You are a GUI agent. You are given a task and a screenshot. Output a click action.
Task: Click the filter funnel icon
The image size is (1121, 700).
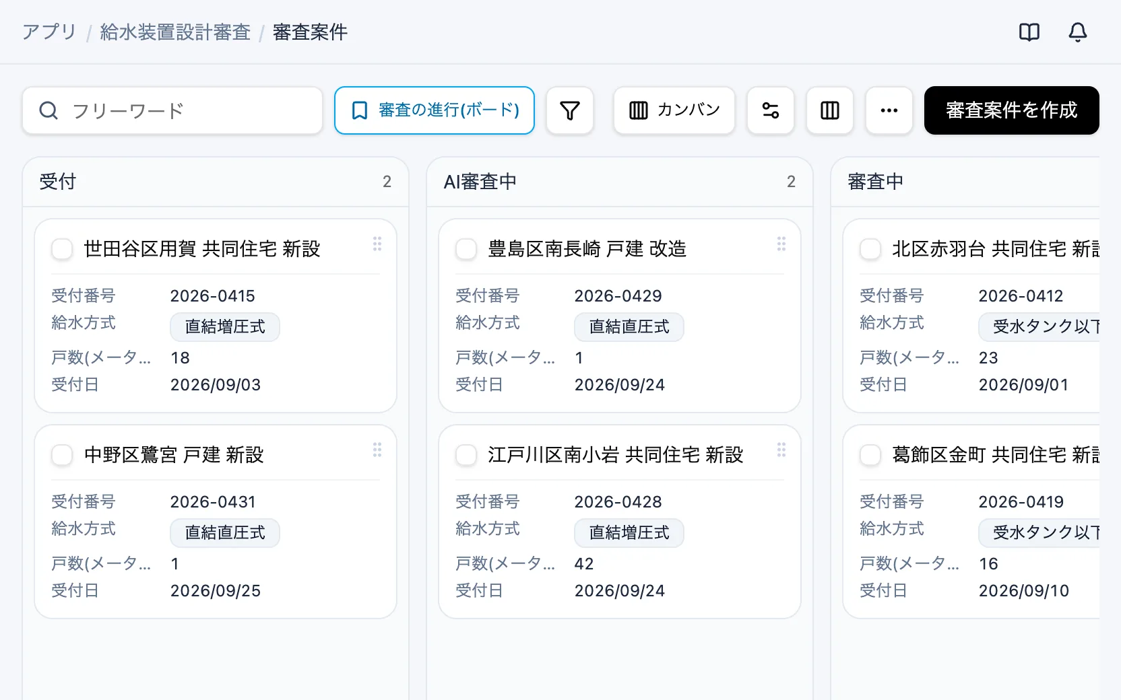(570, 110)
